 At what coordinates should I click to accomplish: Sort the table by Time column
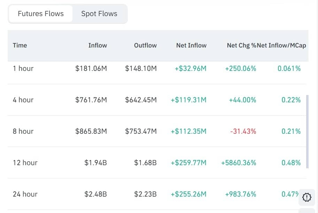pos(20,45)
